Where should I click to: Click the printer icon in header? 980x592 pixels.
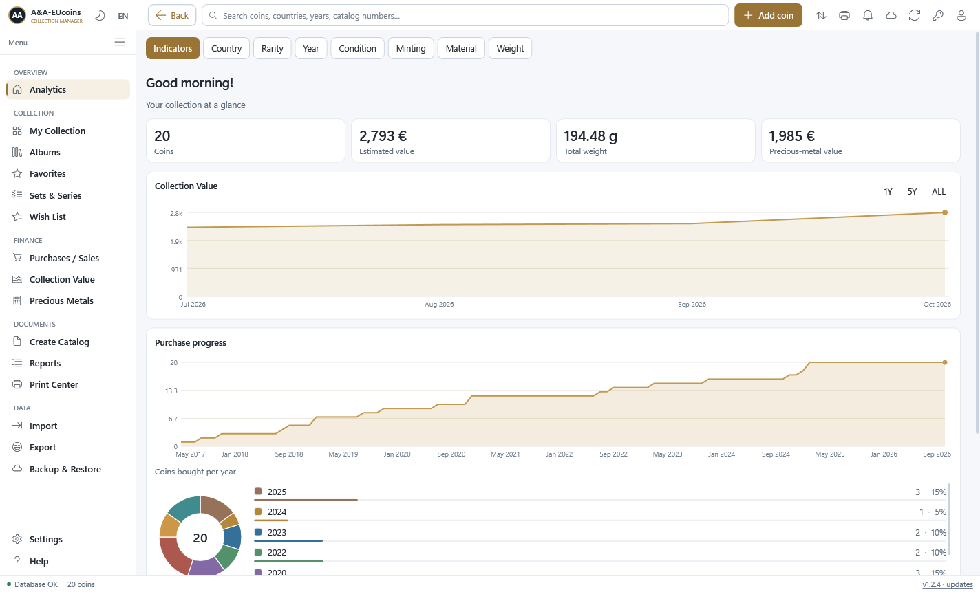(x=844, y=15)
